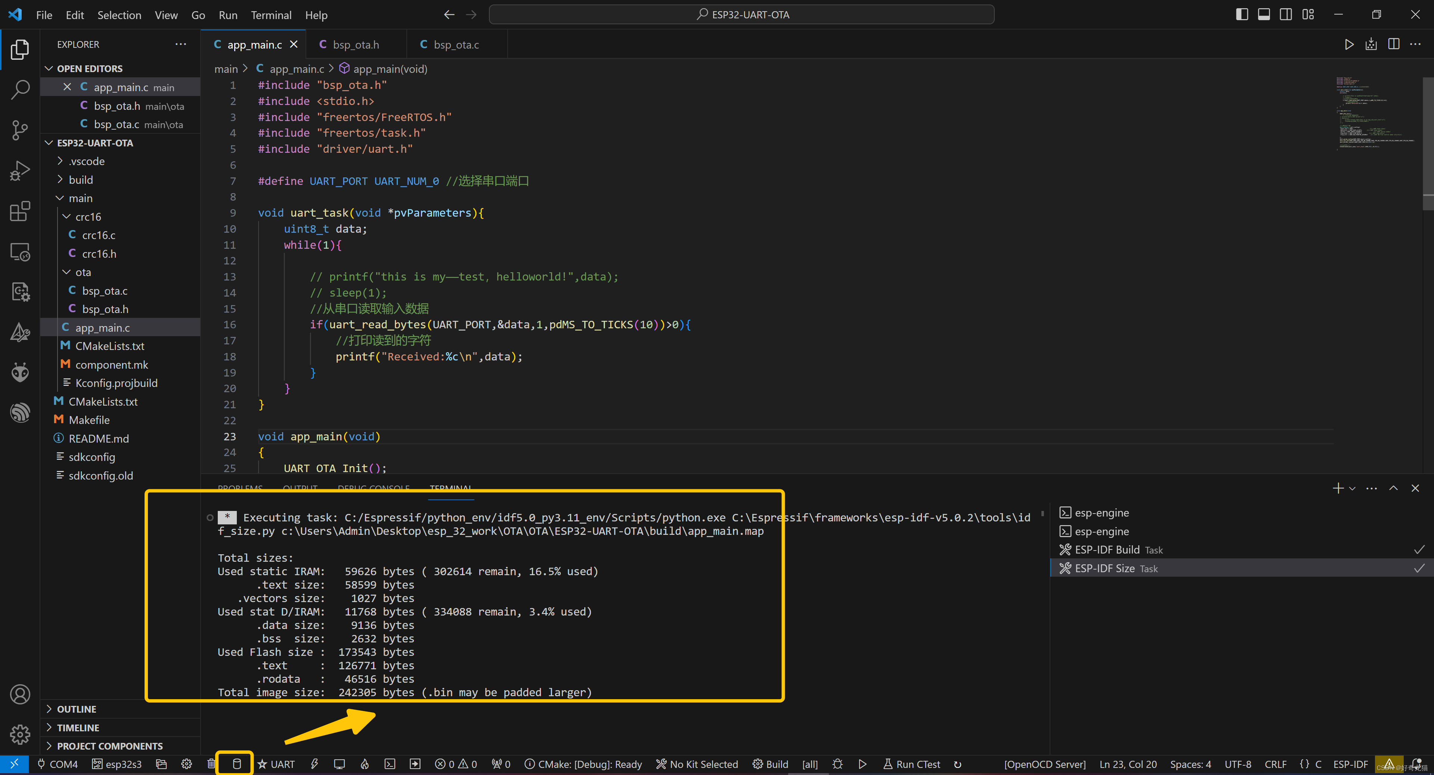Open the Terminal menu
The image size is (1434, 775).
(x=271, y=15)
